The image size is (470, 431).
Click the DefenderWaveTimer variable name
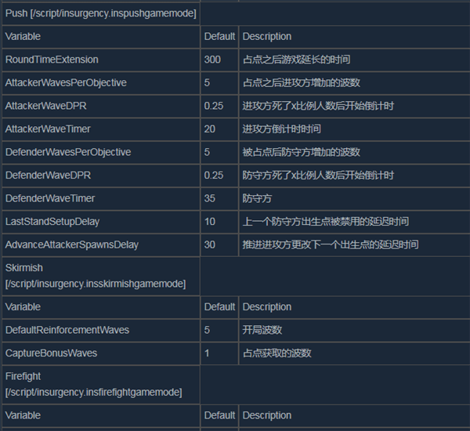[50, 198]
